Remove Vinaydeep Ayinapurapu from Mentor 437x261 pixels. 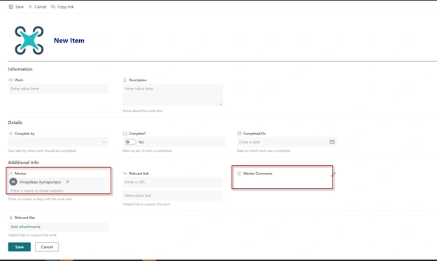[x=67, y=182]
